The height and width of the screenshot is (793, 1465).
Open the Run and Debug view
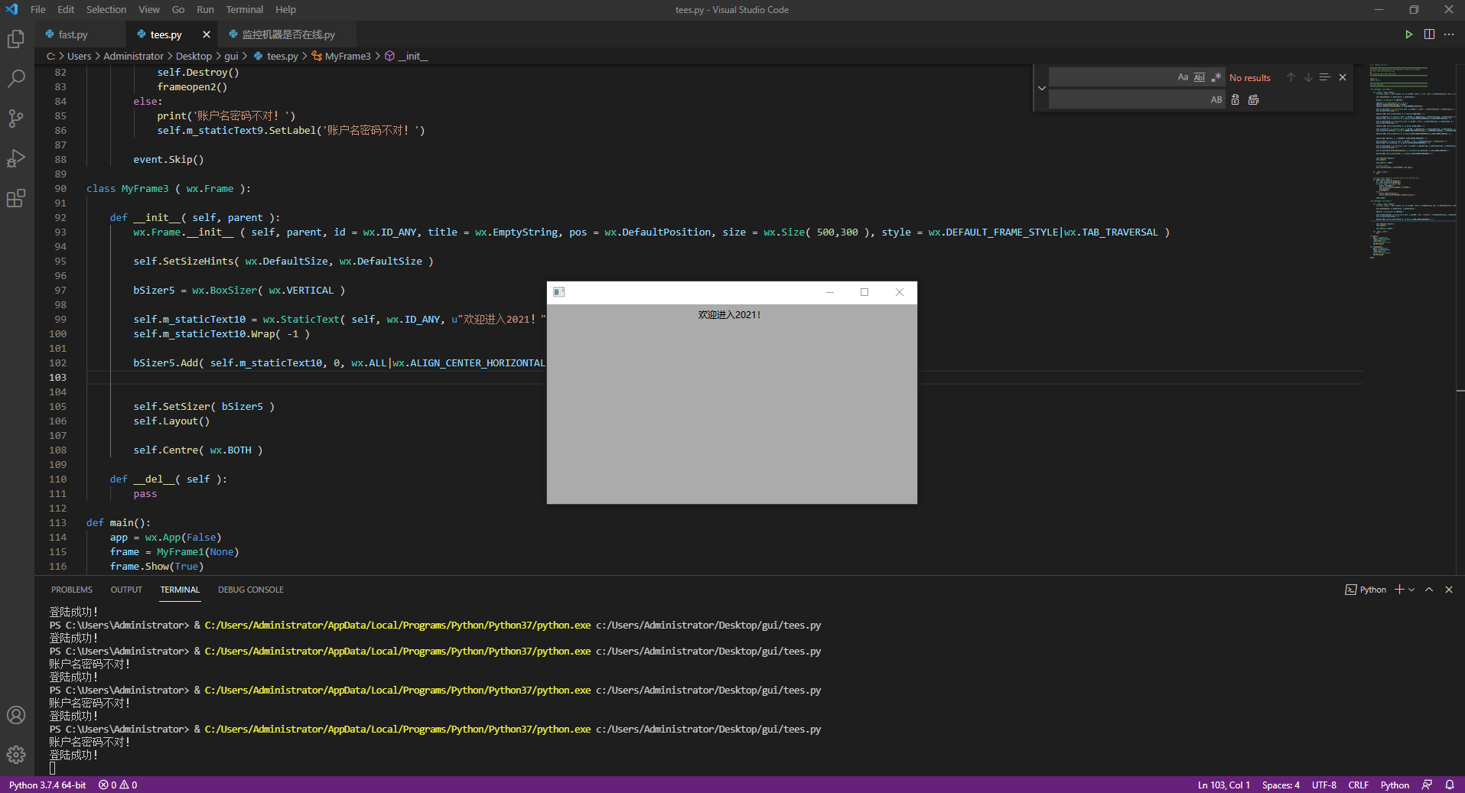16,158
